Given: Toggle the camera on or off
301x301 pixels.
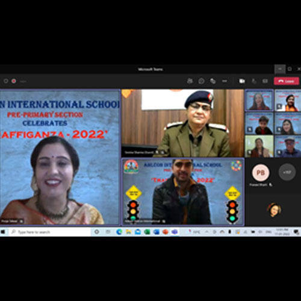Looking at the screenshot, I should tap(242, 81).
